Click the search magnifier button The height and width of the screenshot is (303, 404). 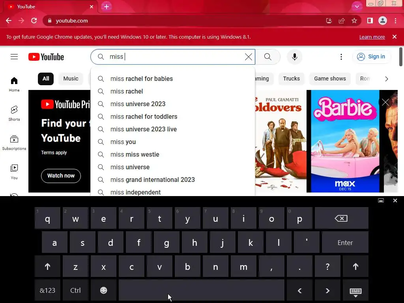(268, 57)
